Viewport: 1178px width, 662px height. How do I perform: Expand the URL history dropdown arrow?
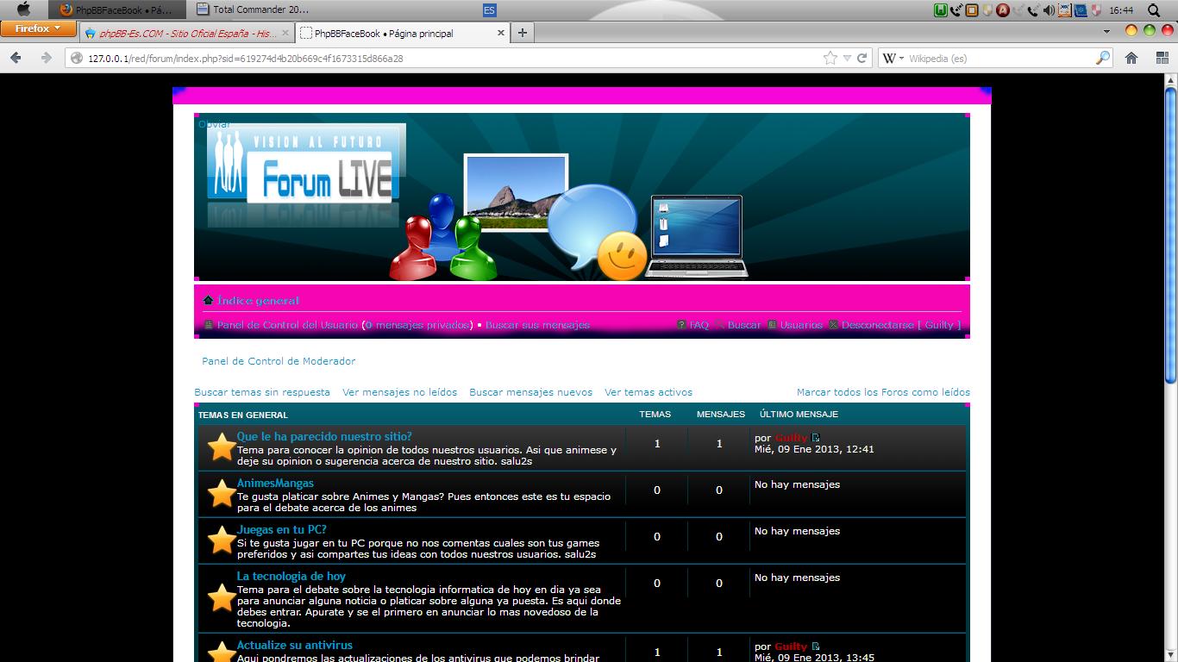(x=848, y=58)
